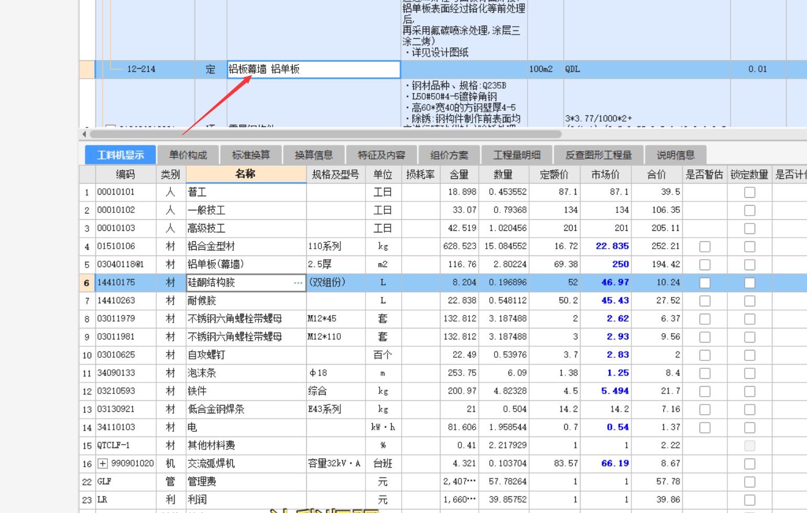
Task: Select code cell 00010101
Action: [x=125, y=192]
